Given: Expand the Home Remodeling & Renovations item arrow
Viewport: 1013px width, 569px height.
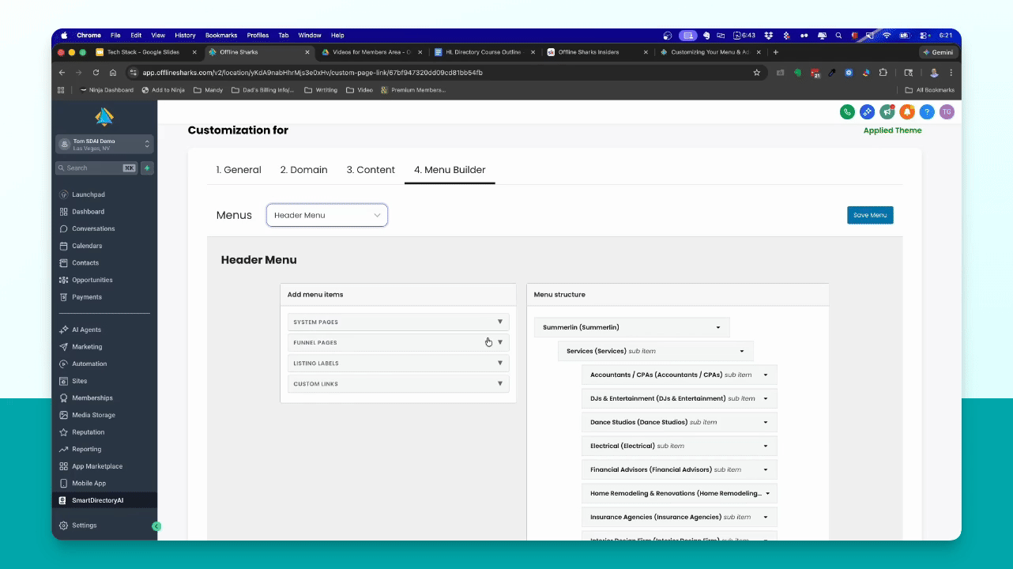Looking at the screenshot, I should [x=766, y=493].
